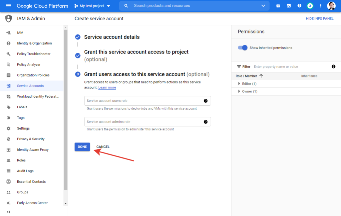Expand the Editor (1) role row
Viewport: 341px width, 216px height.
point(239,84)
